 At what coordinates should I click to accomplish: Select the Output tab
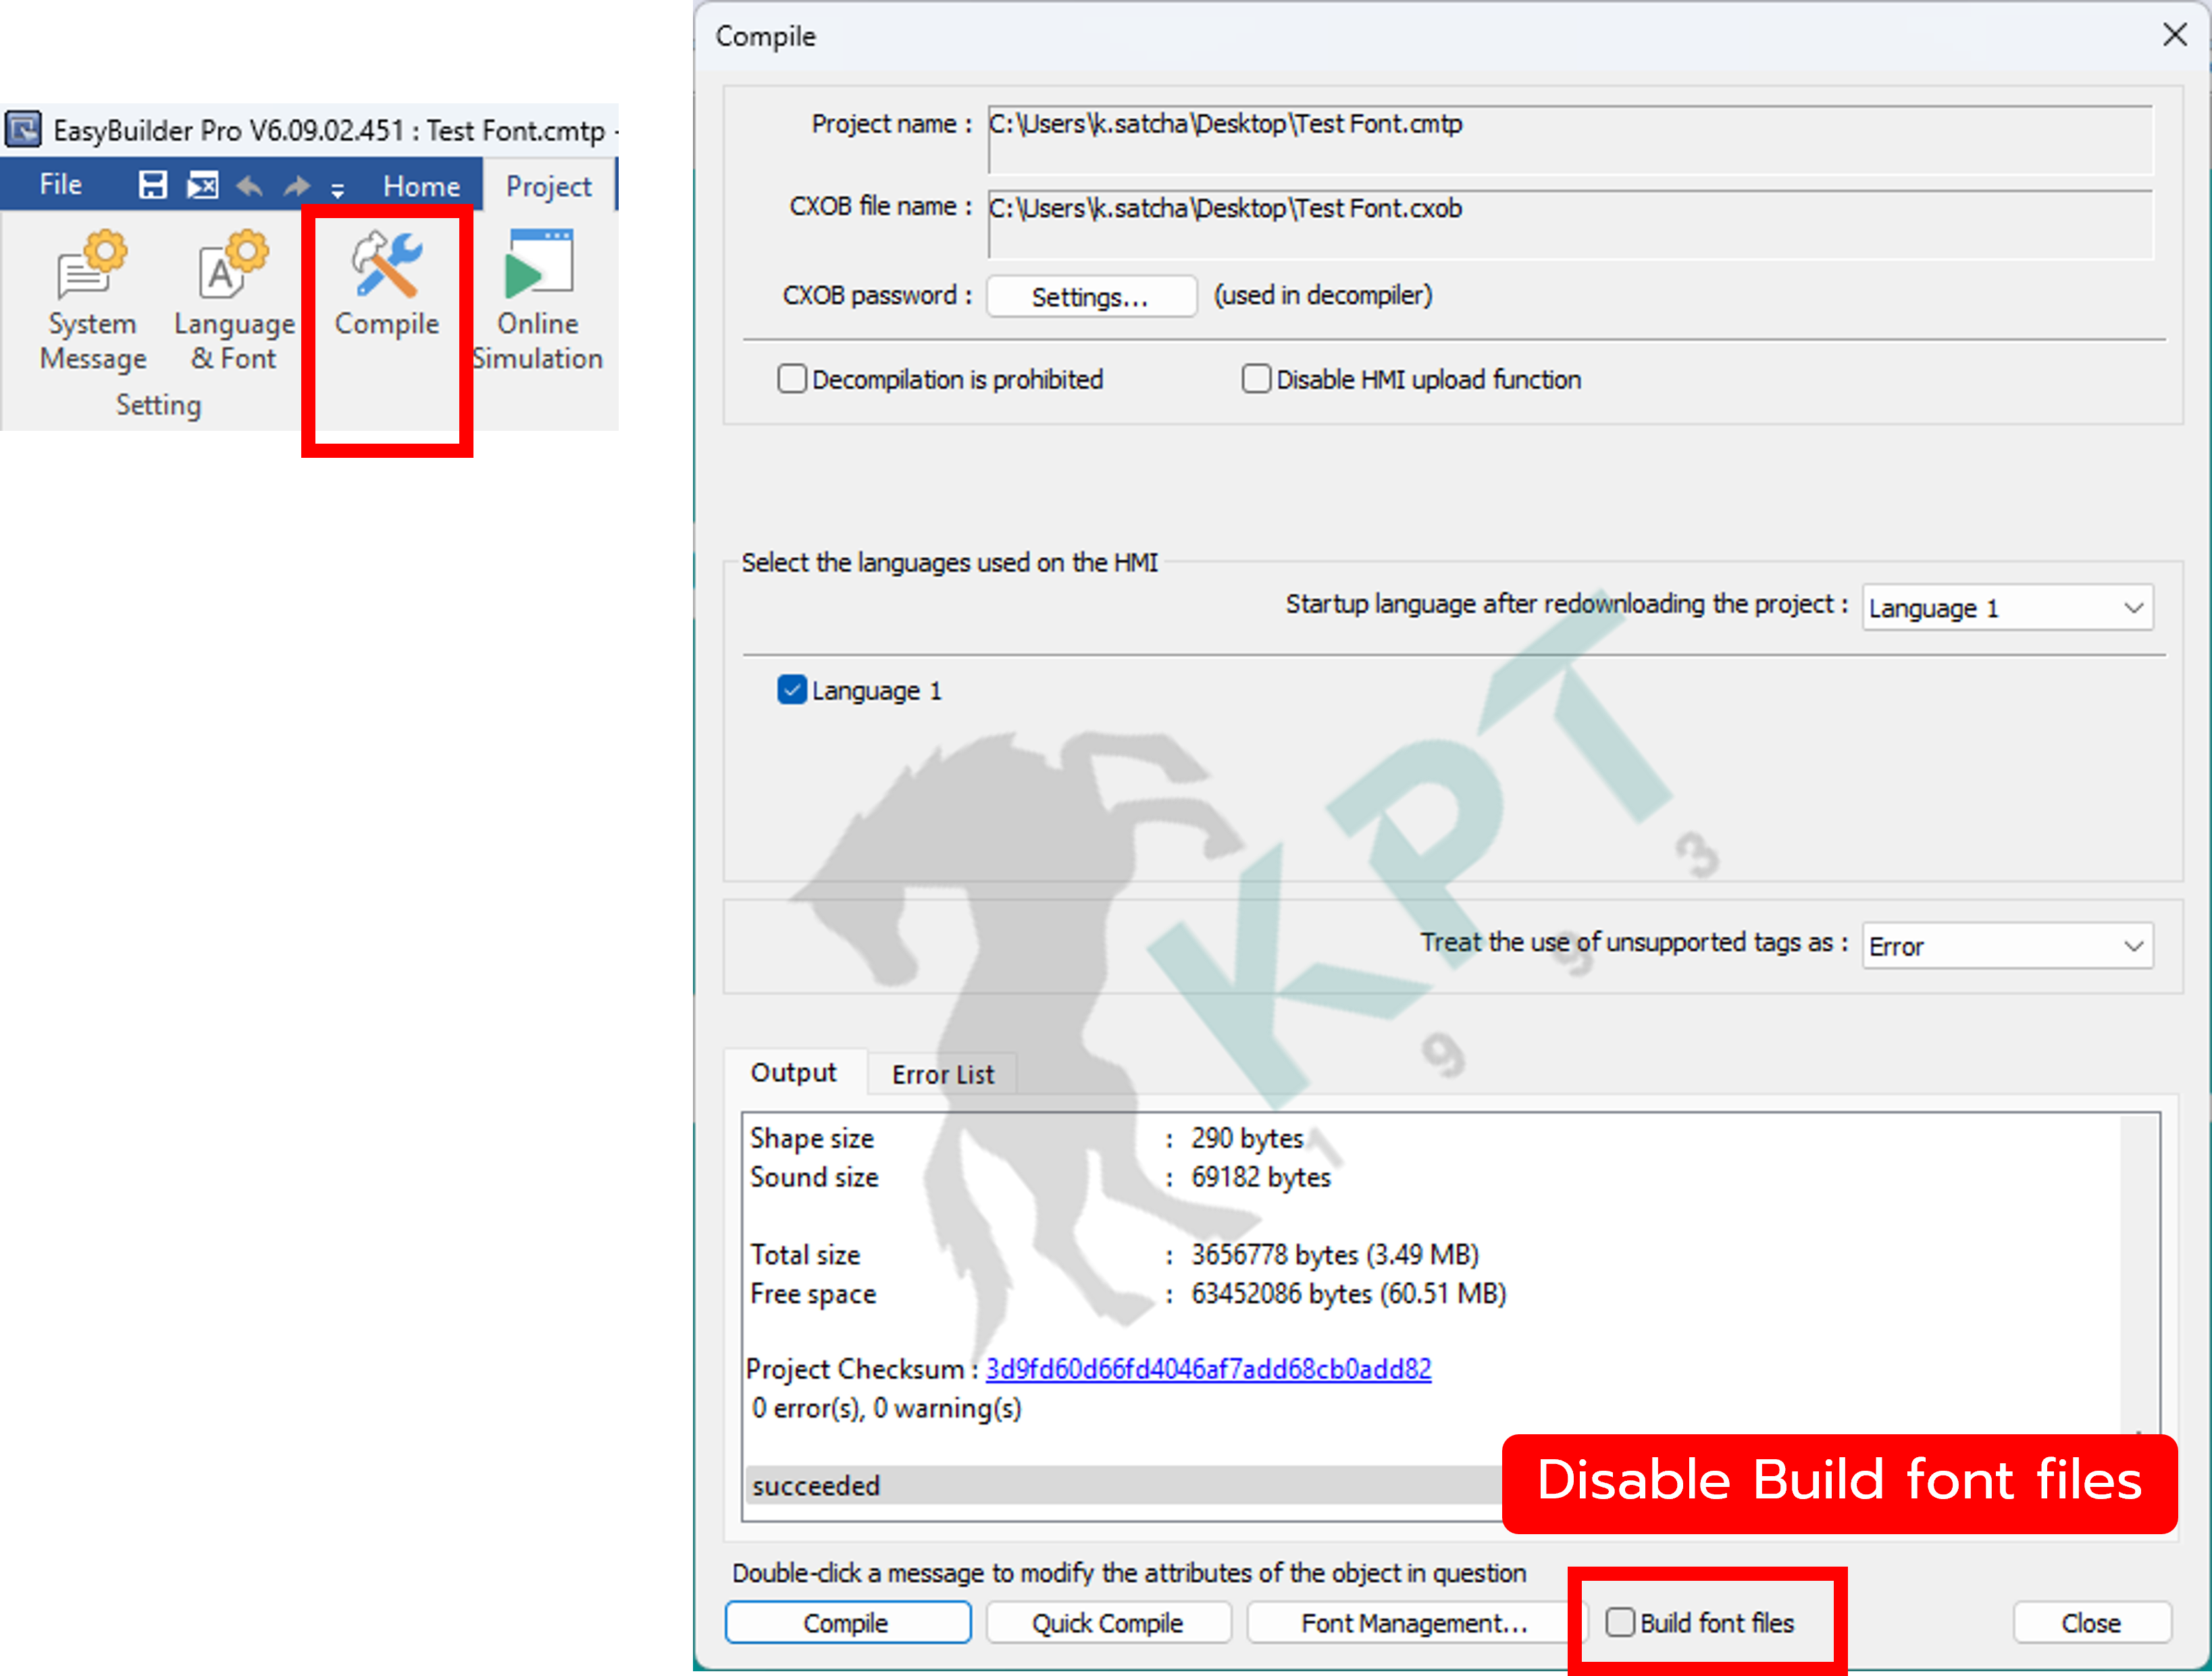click(794, 1073)
